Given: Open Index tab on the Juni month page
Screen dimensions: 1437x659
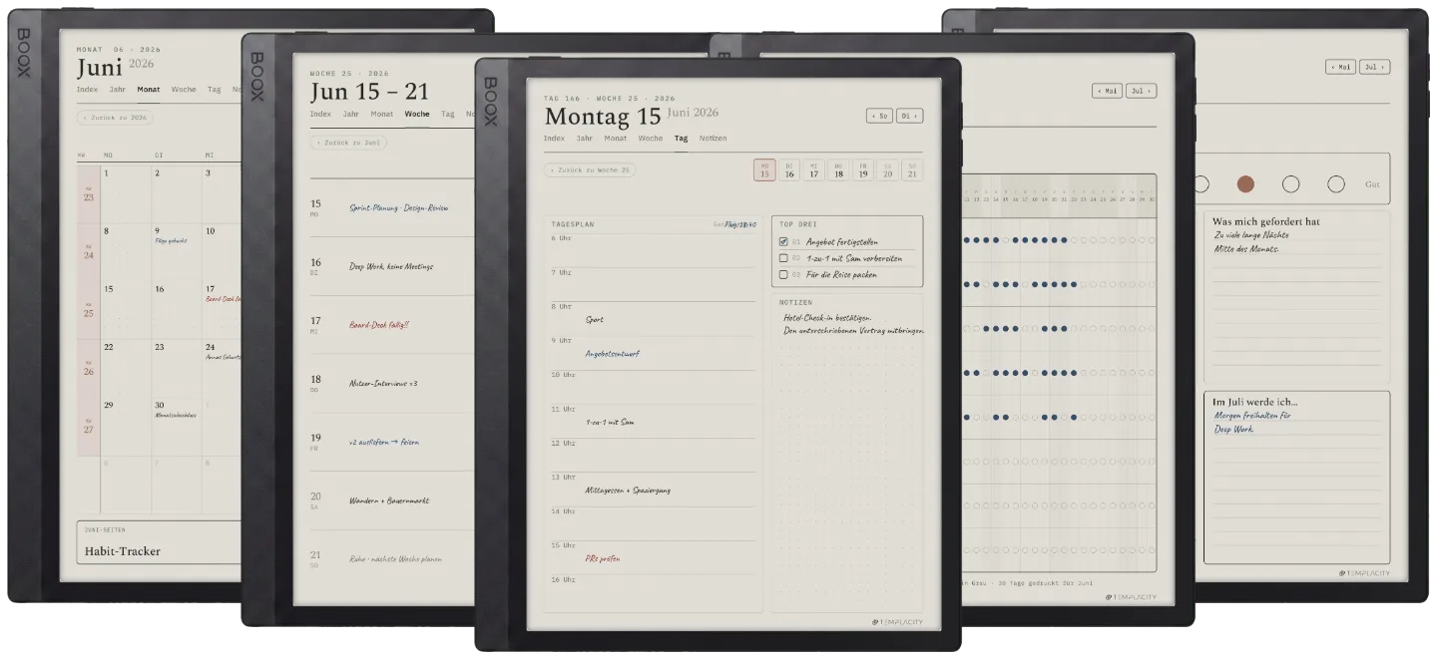Looking at the screenshot, I should click(88, 89).
